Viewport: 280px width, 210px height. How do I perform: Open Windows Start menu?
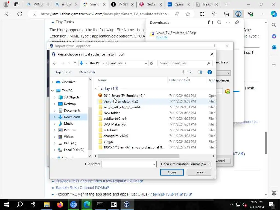[7, 204]
